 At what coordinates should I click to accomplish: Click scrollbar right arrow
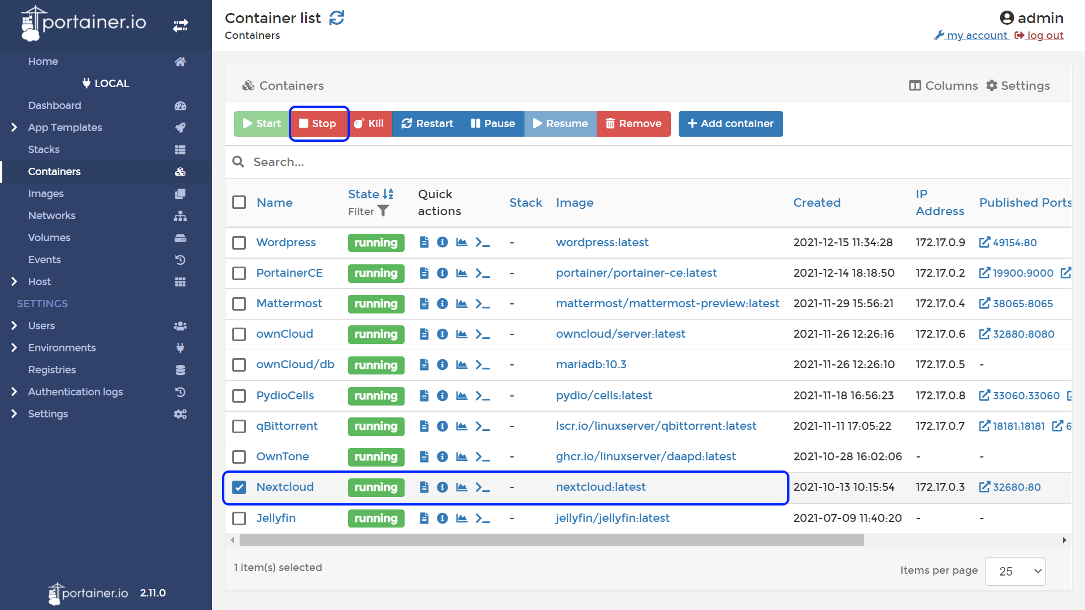1064,541
